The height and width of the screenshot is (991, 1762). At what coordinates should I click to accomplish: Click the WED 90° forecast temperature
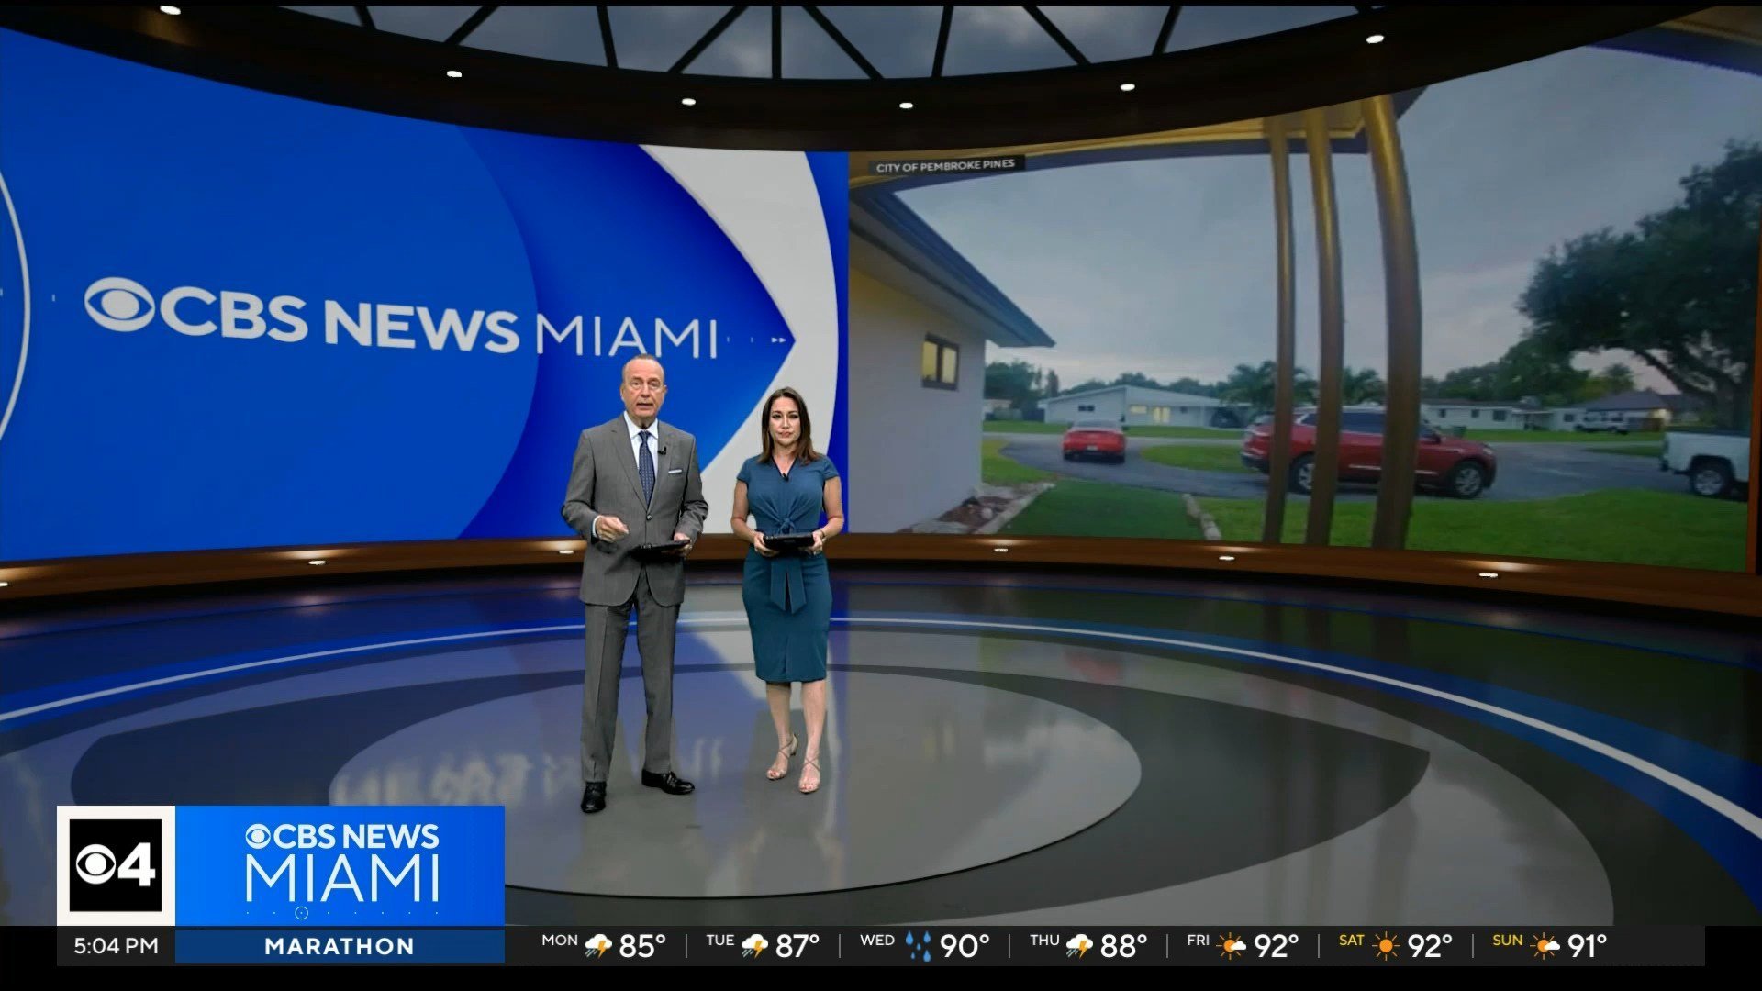965,946
